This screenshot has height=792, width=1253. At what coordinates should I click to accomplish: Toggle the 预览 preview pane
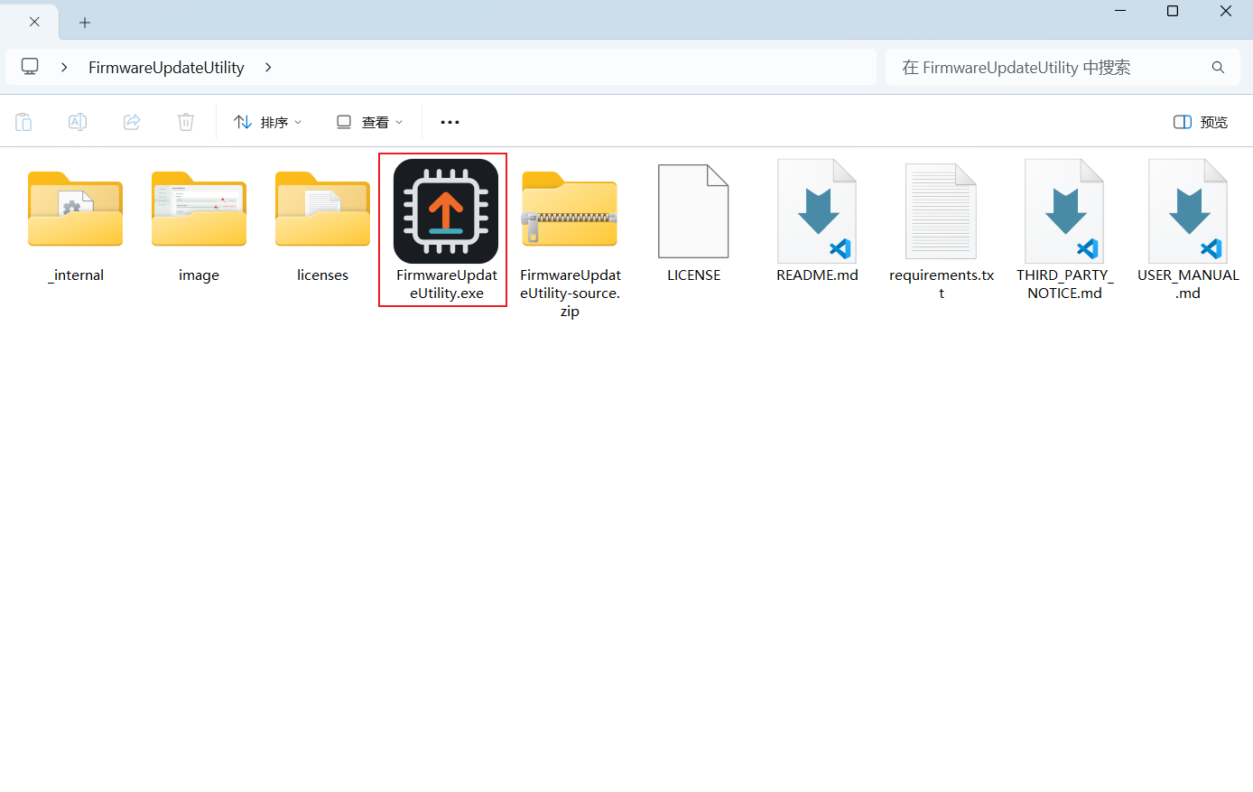point(1201,122)
